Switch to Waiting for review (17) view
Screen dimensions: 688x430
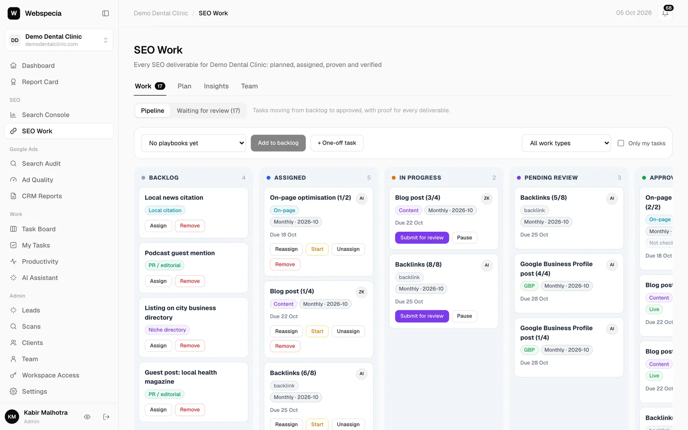[x=208, y=111]
